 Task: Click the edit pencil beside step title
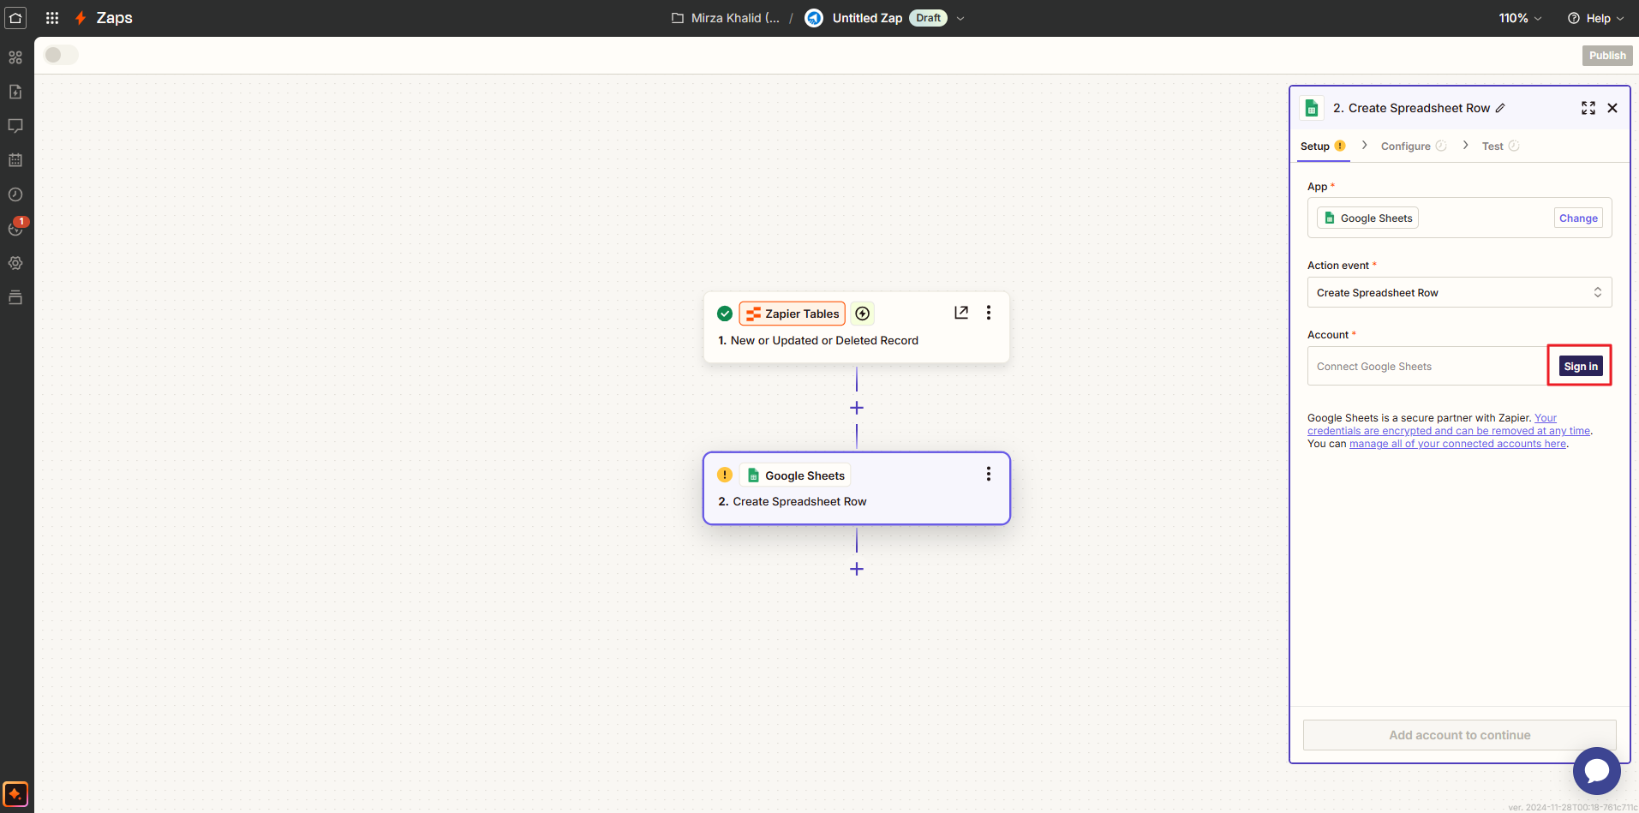pos(1500,108)
